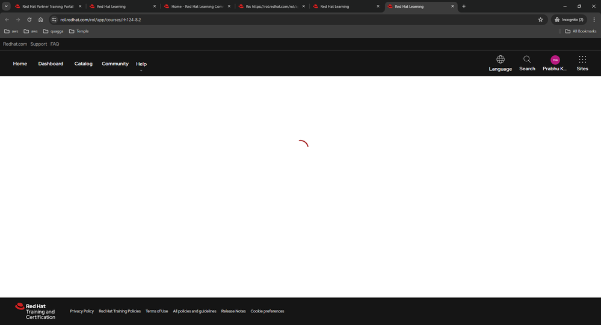
Task: Switch to Red Hat Partner Training Portal tab
Action: click(48, 6)
